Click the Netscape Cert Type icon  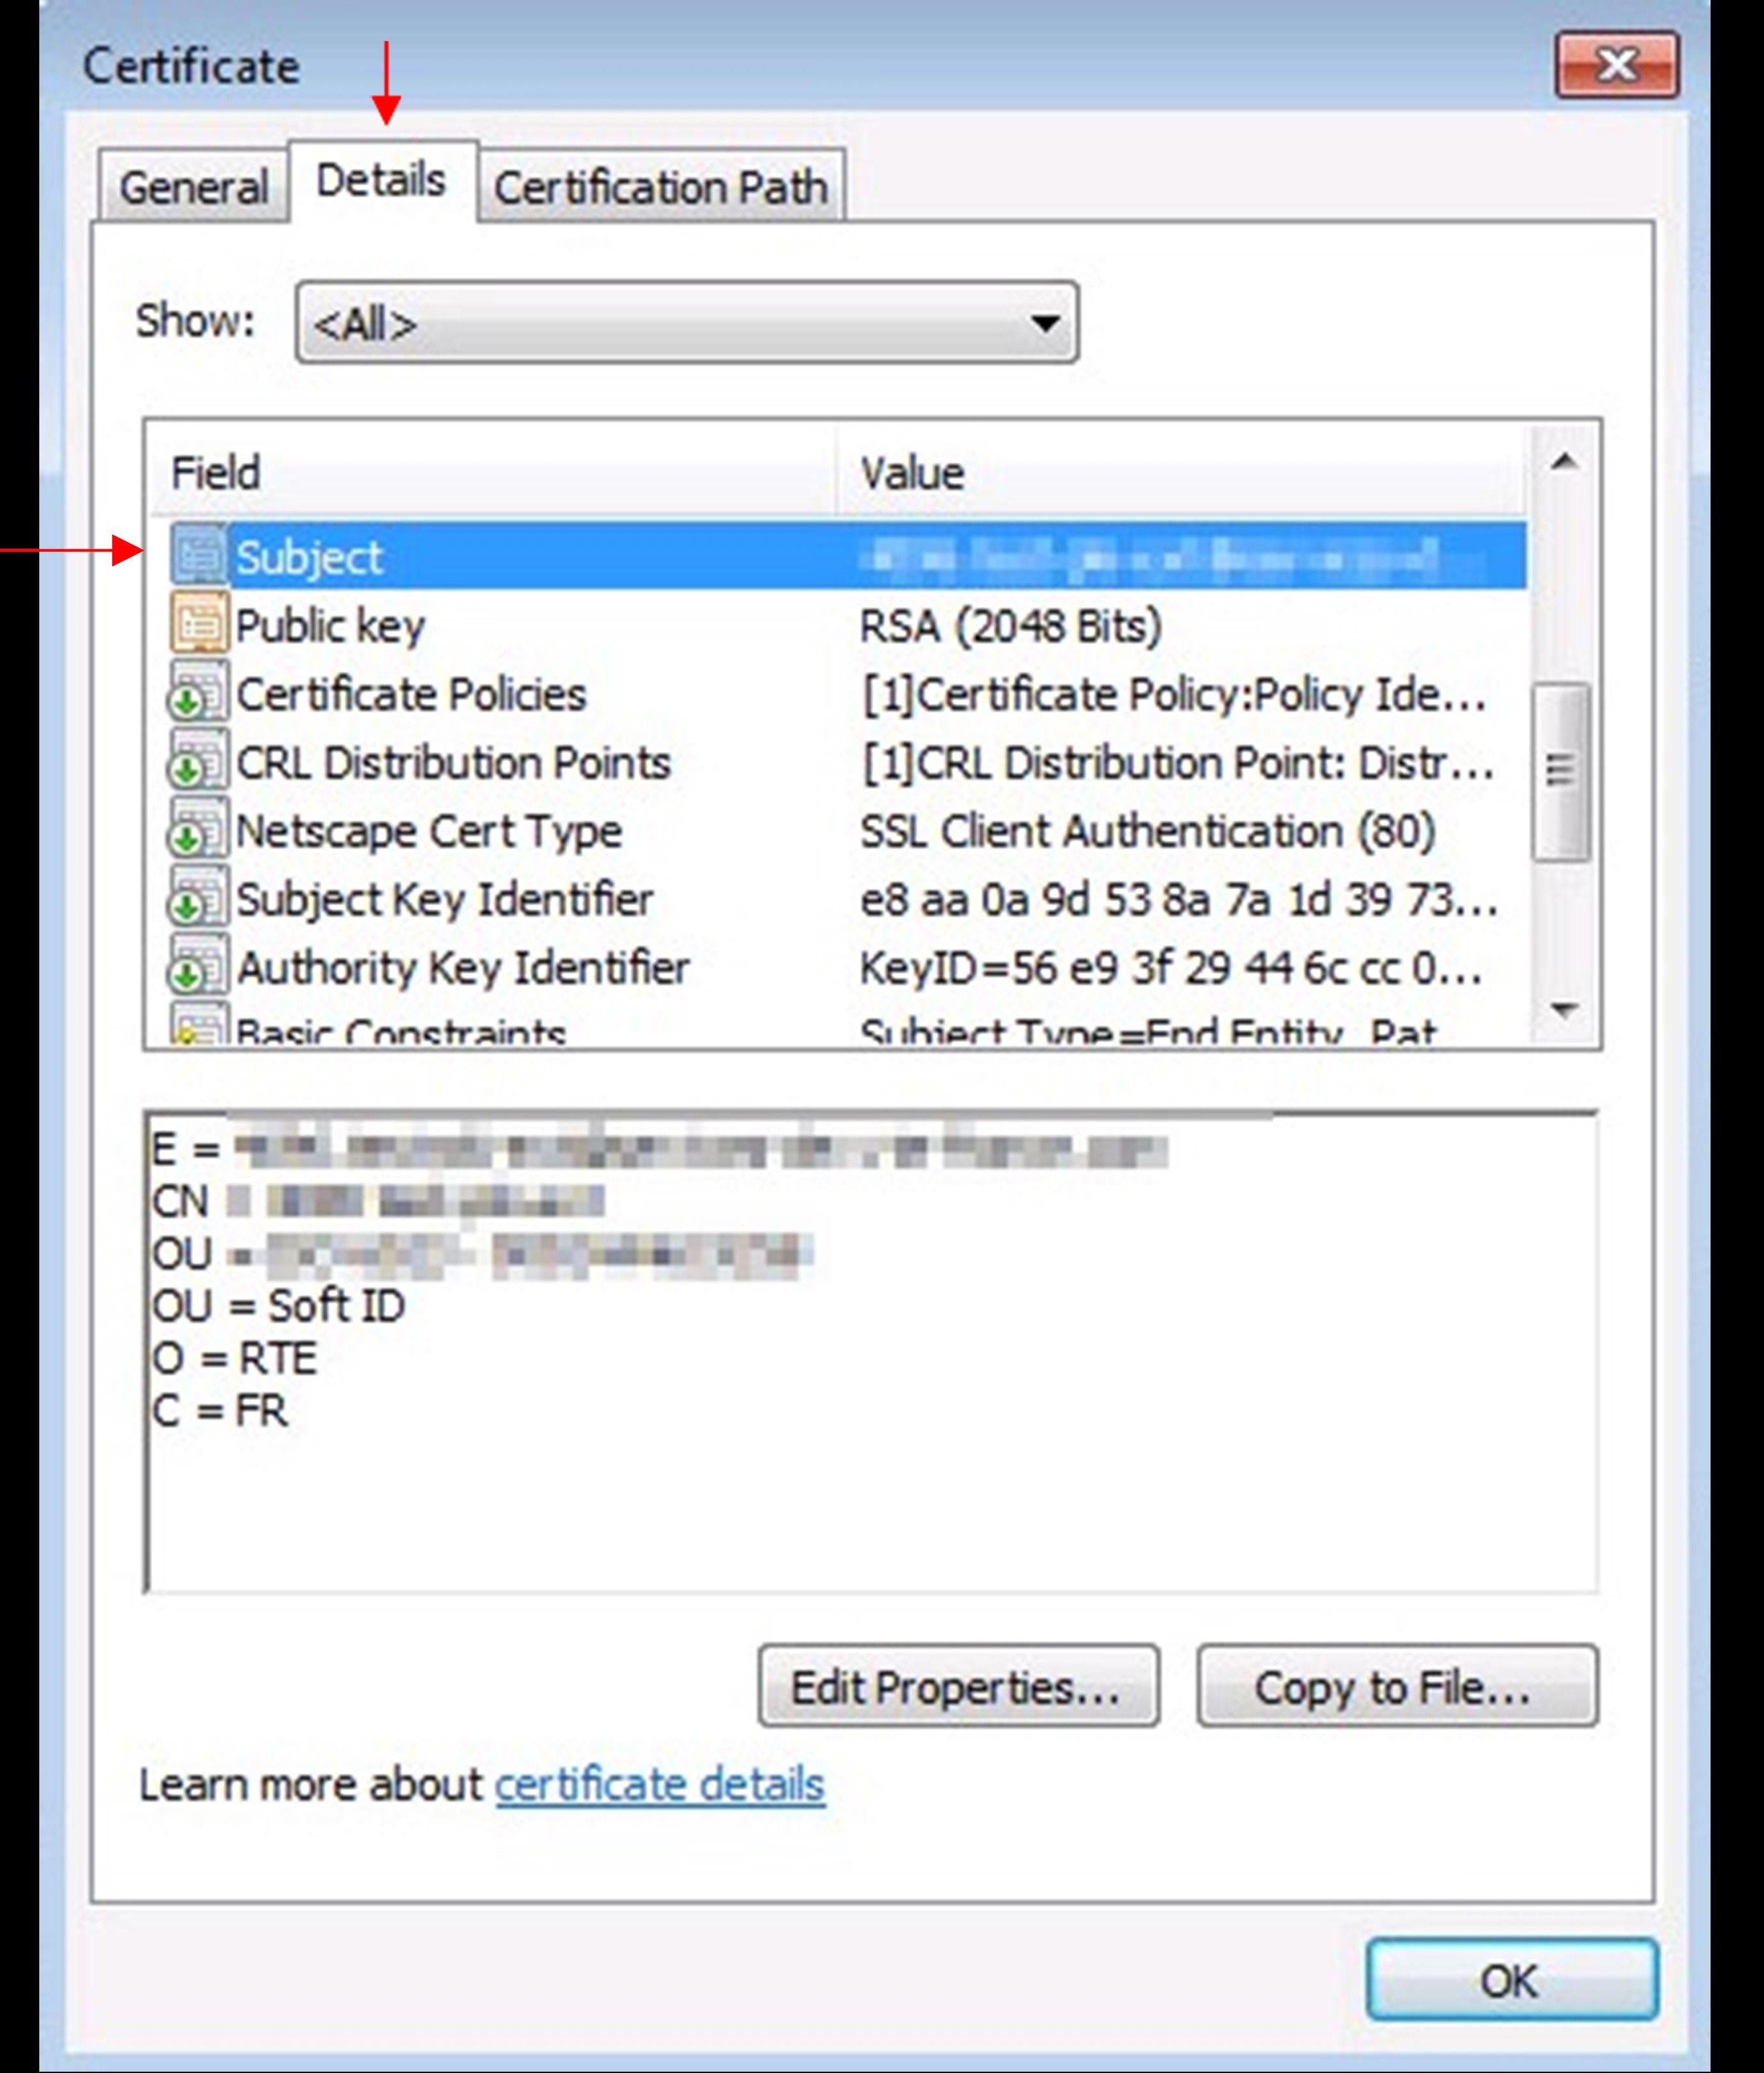click(x=198, y=829)
